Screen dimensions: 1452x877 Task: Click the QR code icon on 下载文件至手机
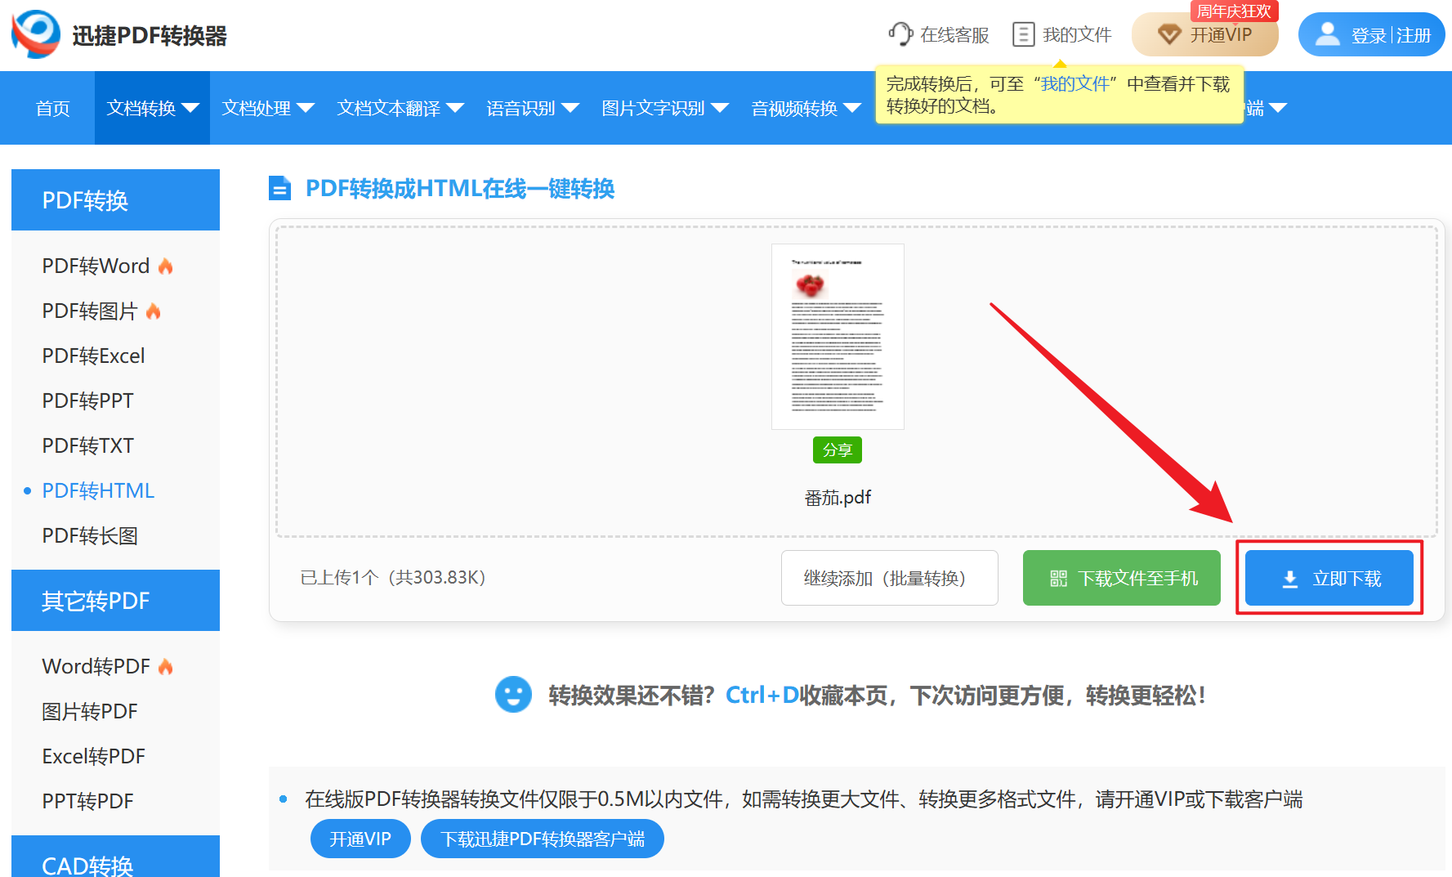1057,578
